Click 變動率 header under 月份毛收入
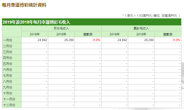Image resolution: width=184 pixels, height=110 pixels. point(88,34)
